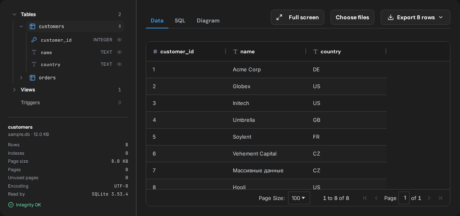Click the T icon in country column header
460x216 pixels.
tap(315, 52)
